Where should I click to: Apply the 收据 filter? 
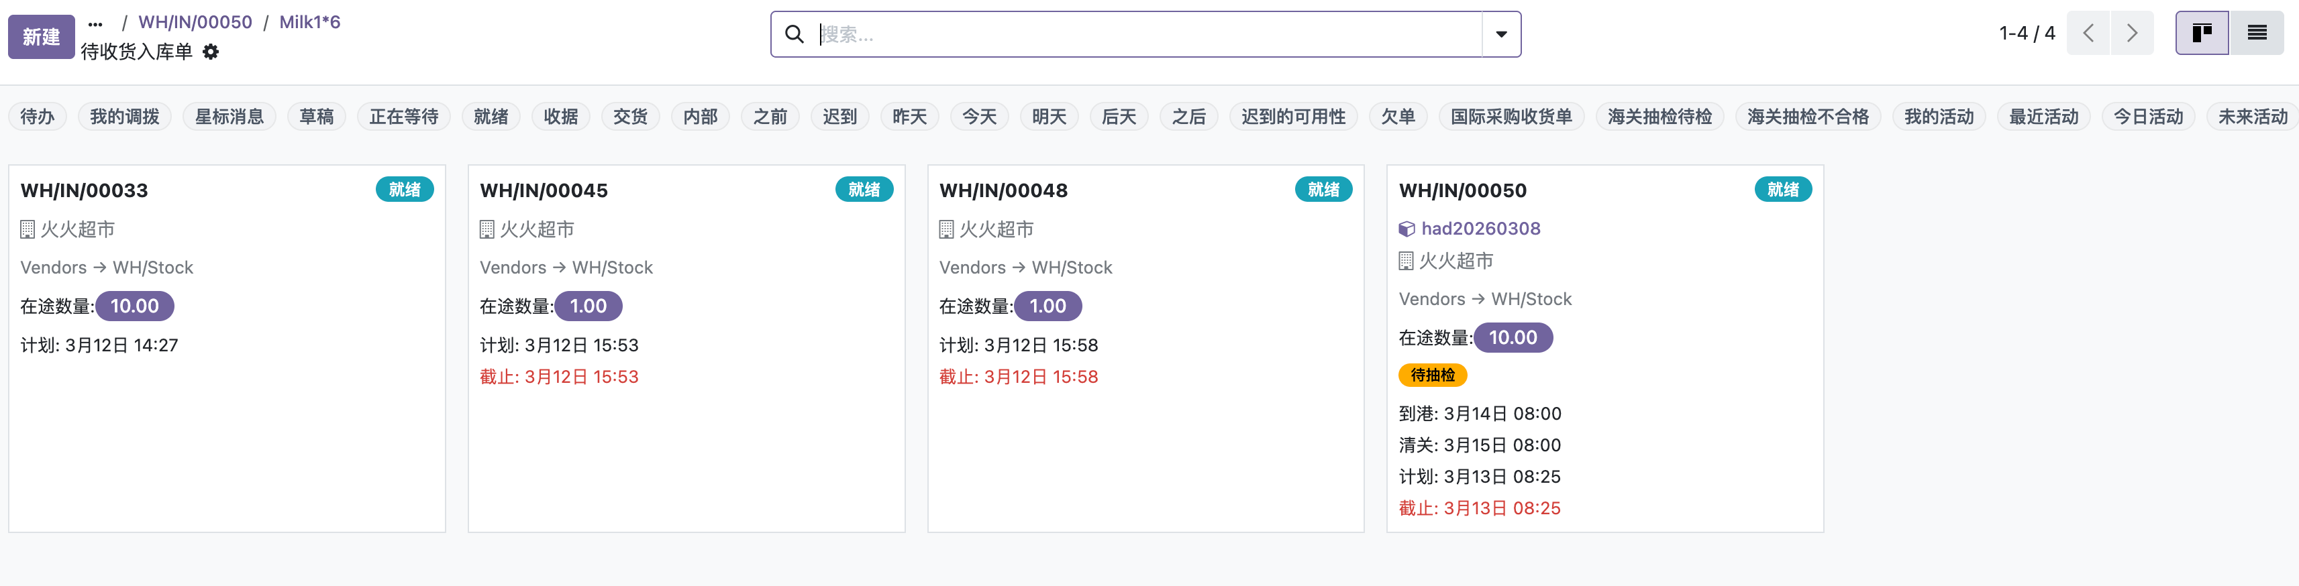(560, 117)
